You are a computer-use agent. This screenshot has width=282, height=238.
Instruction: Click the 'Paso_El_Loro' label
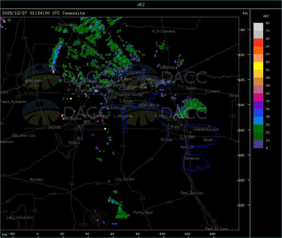pos(217,229)
